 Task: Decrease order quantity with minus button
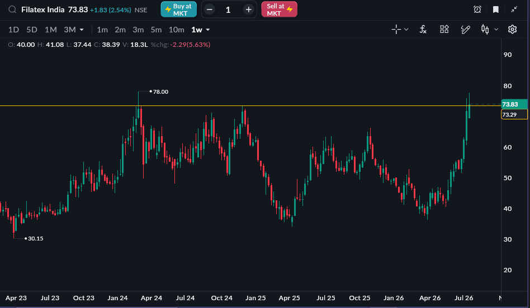(210, 9)
